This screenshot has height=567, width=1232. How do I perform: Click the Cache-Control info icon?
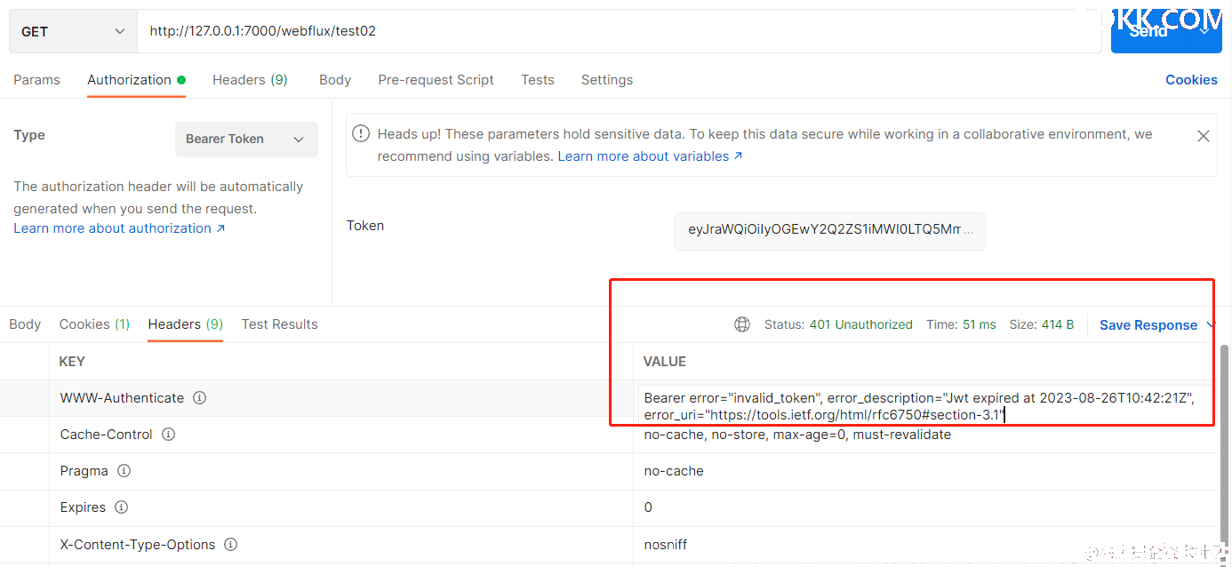(168, 435)
